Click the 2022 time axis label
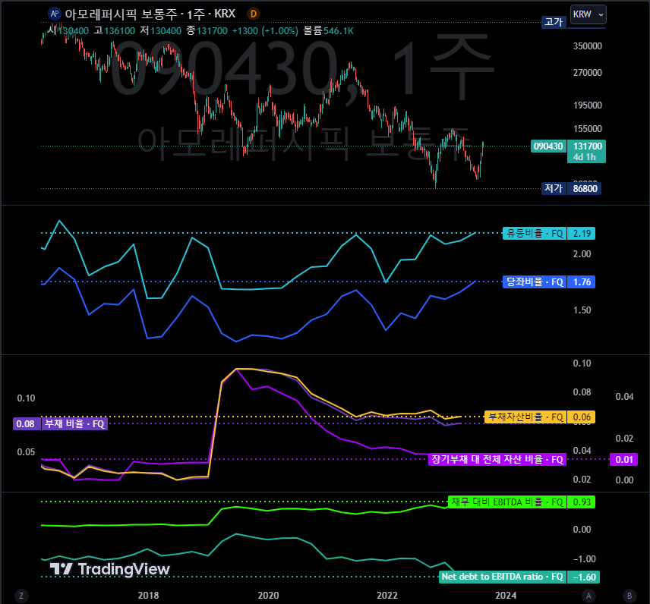The height and width of the screenshot is (604, 650). point(387,596)
